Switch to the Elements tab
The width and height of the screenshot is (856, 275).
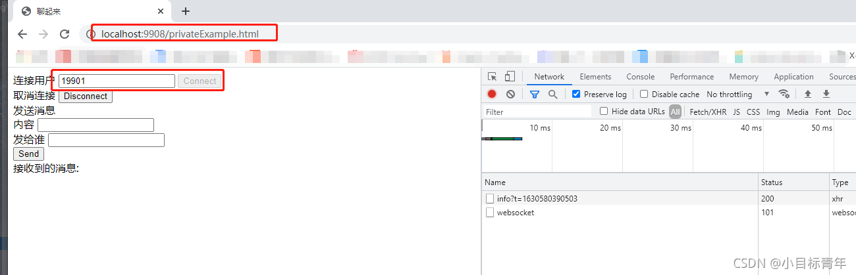[x=595, y=77]
